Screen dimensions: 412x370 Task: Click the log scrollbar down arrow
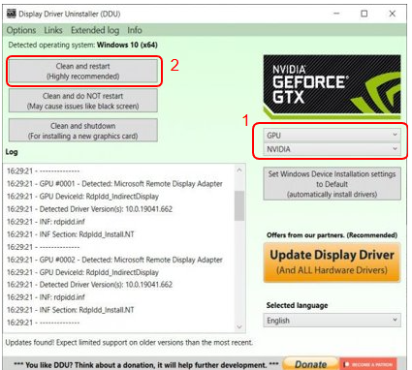point(239,326)
